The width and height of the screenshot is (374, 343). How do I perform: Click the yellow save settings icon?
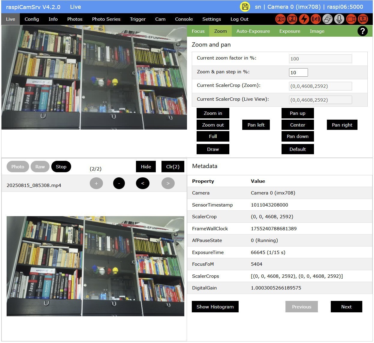click(245, 6)
